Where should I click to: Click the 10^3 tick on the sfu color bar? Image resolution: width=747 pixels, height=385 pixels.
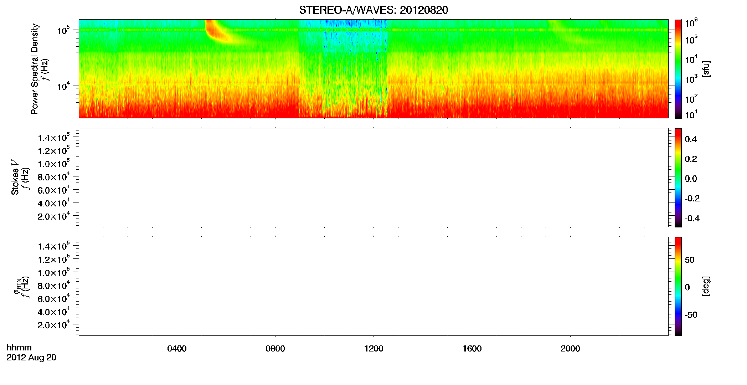point(691,79)
